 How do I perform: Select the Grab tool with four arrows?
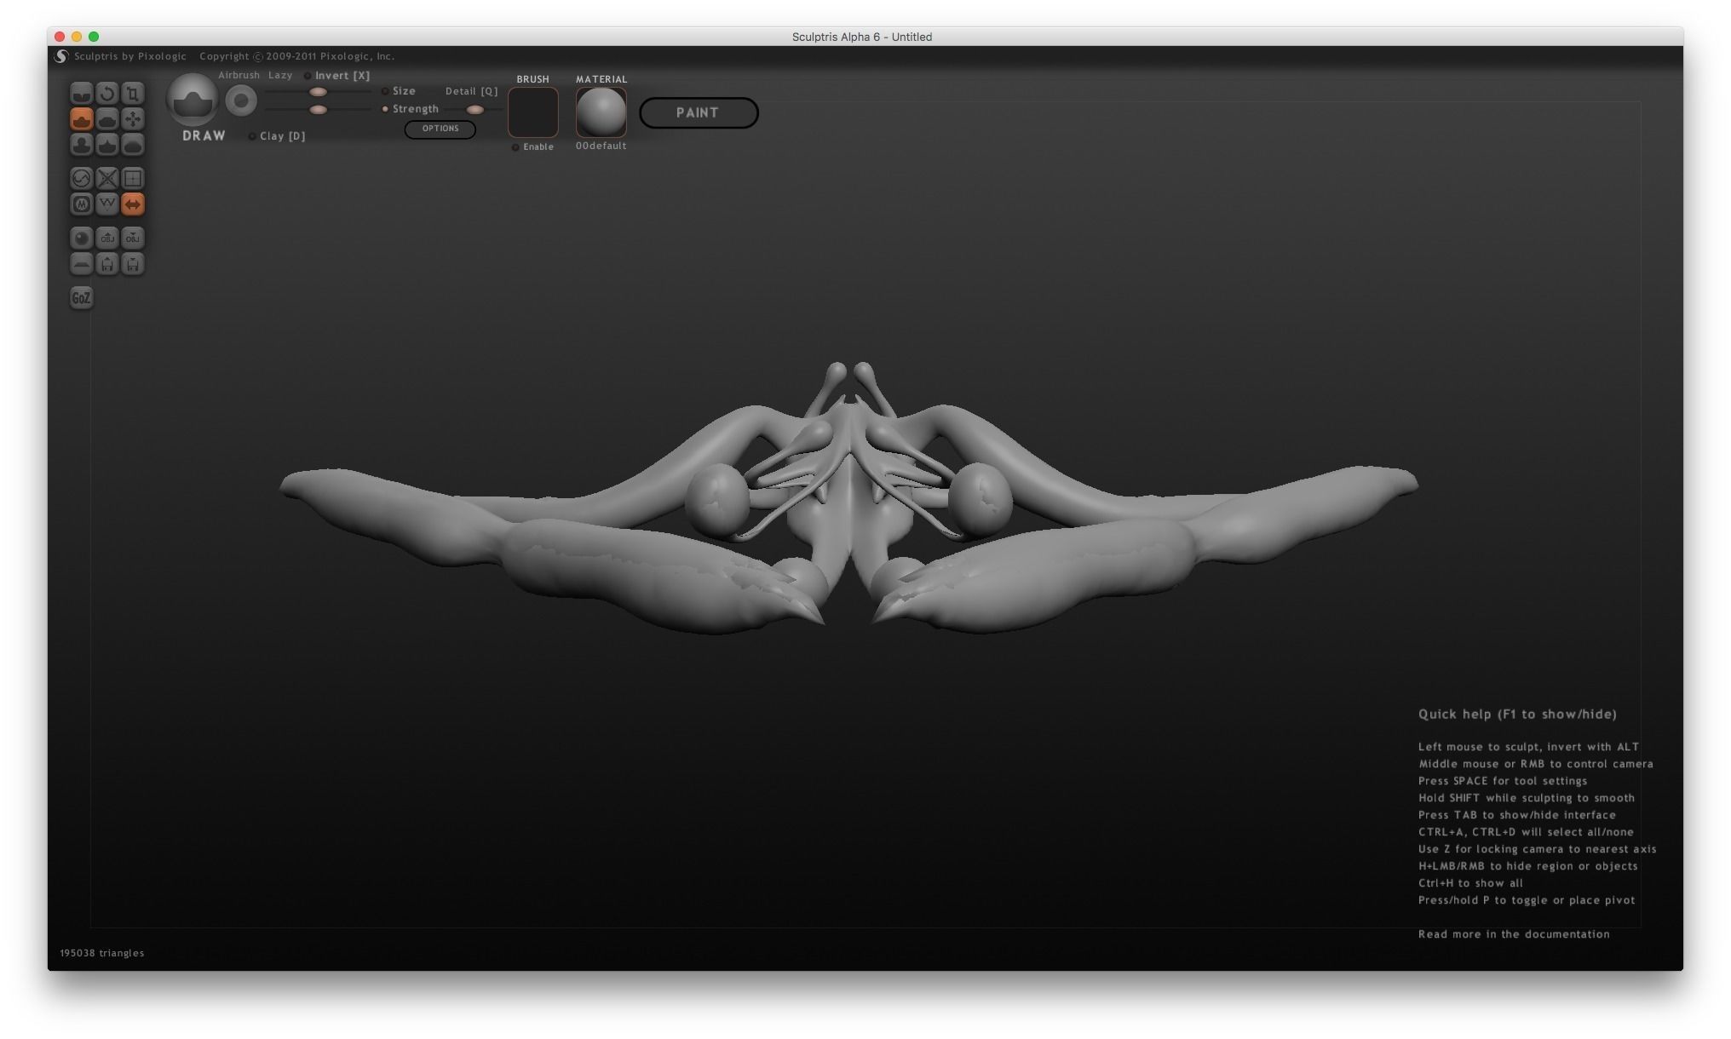[132, 118]
